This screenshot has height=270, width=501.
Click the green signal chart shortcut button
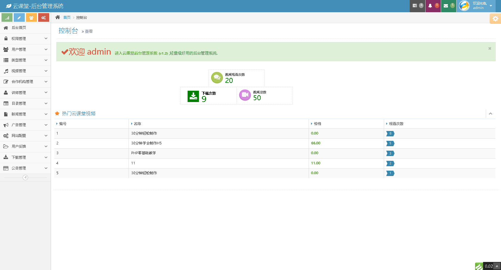point(7,18)
